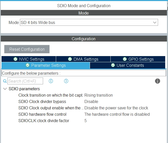Switch to the NVIC Settings tab

tap(29, 59)
